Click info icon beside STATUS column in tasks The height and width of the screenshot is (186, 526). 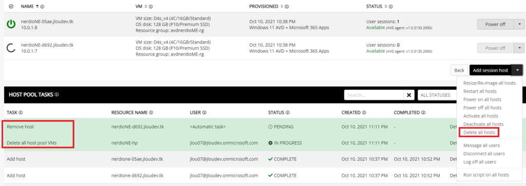[x=288, y=112]
